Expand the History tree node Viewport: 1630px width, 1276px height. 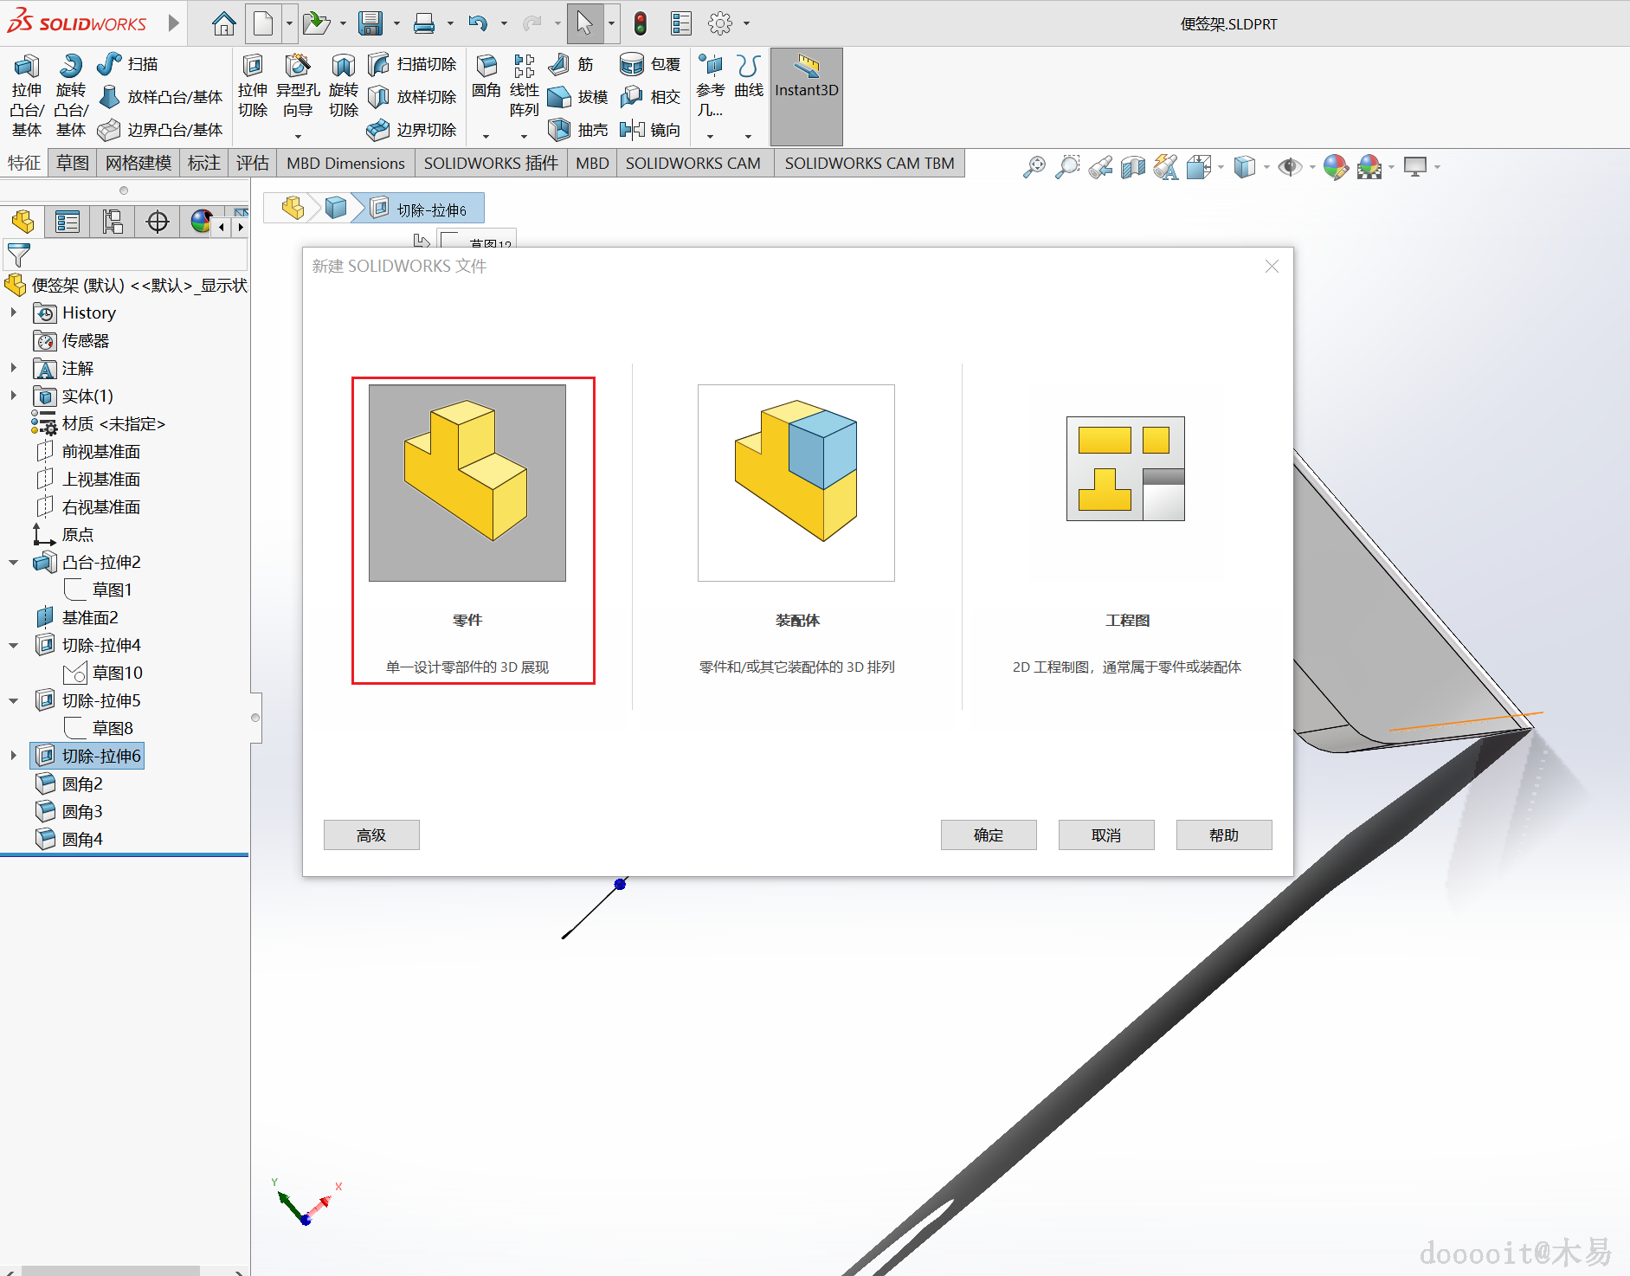point(13,313)
